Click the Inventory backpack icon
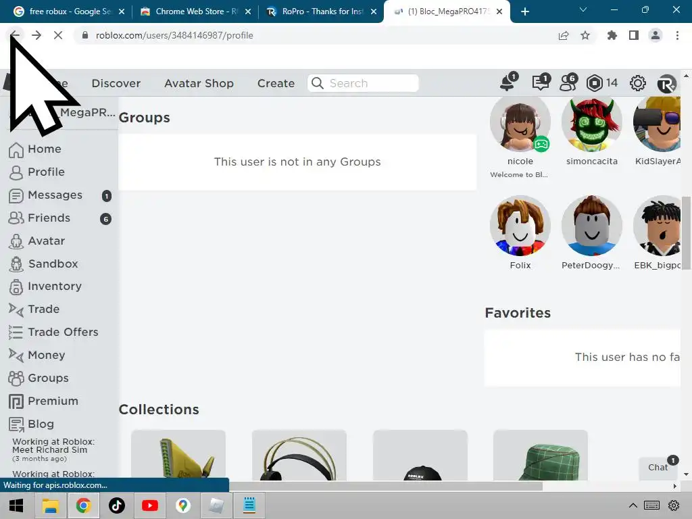The height and width of the screenshot is (519, 692). (16, 287)
